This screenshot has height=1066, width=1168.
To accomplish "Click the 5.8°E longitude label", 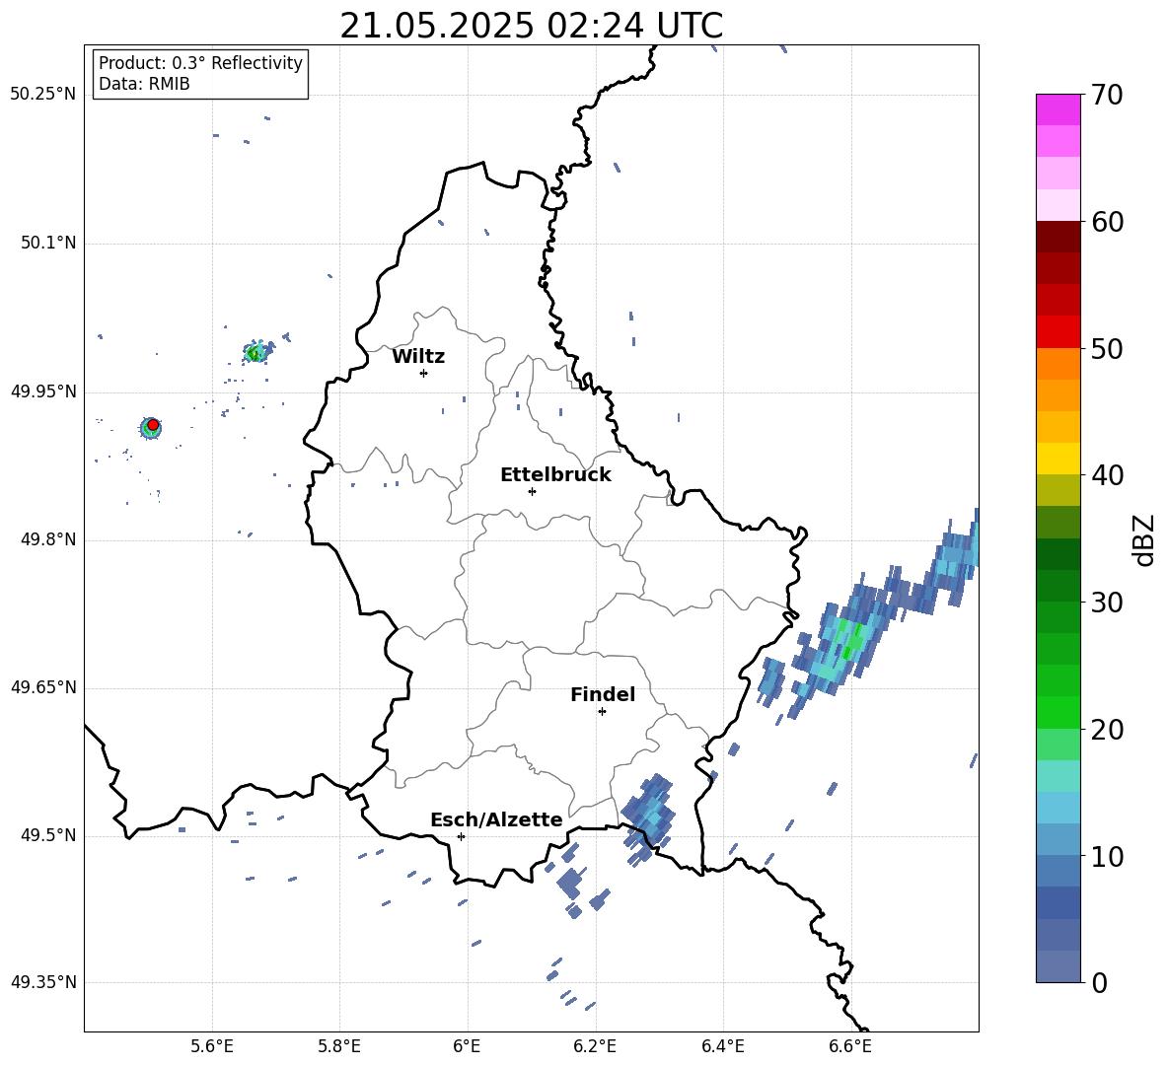I will (339, 1047).
